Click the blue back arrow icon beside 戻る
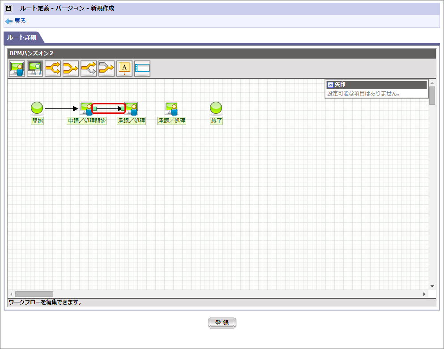Screen dimensions: 444x349 (x=9, y=21)
